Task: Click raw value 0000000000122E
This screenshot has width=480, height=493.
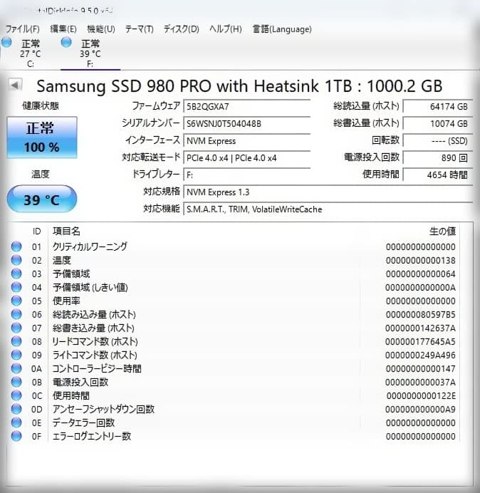Action: [421, 395]
